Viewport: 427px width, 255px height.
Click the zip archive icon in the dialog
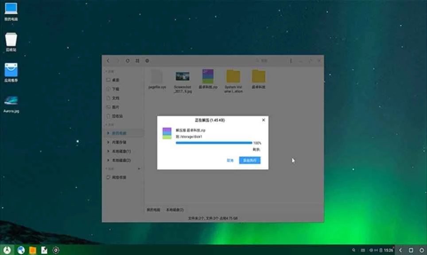tap(167, 133)
